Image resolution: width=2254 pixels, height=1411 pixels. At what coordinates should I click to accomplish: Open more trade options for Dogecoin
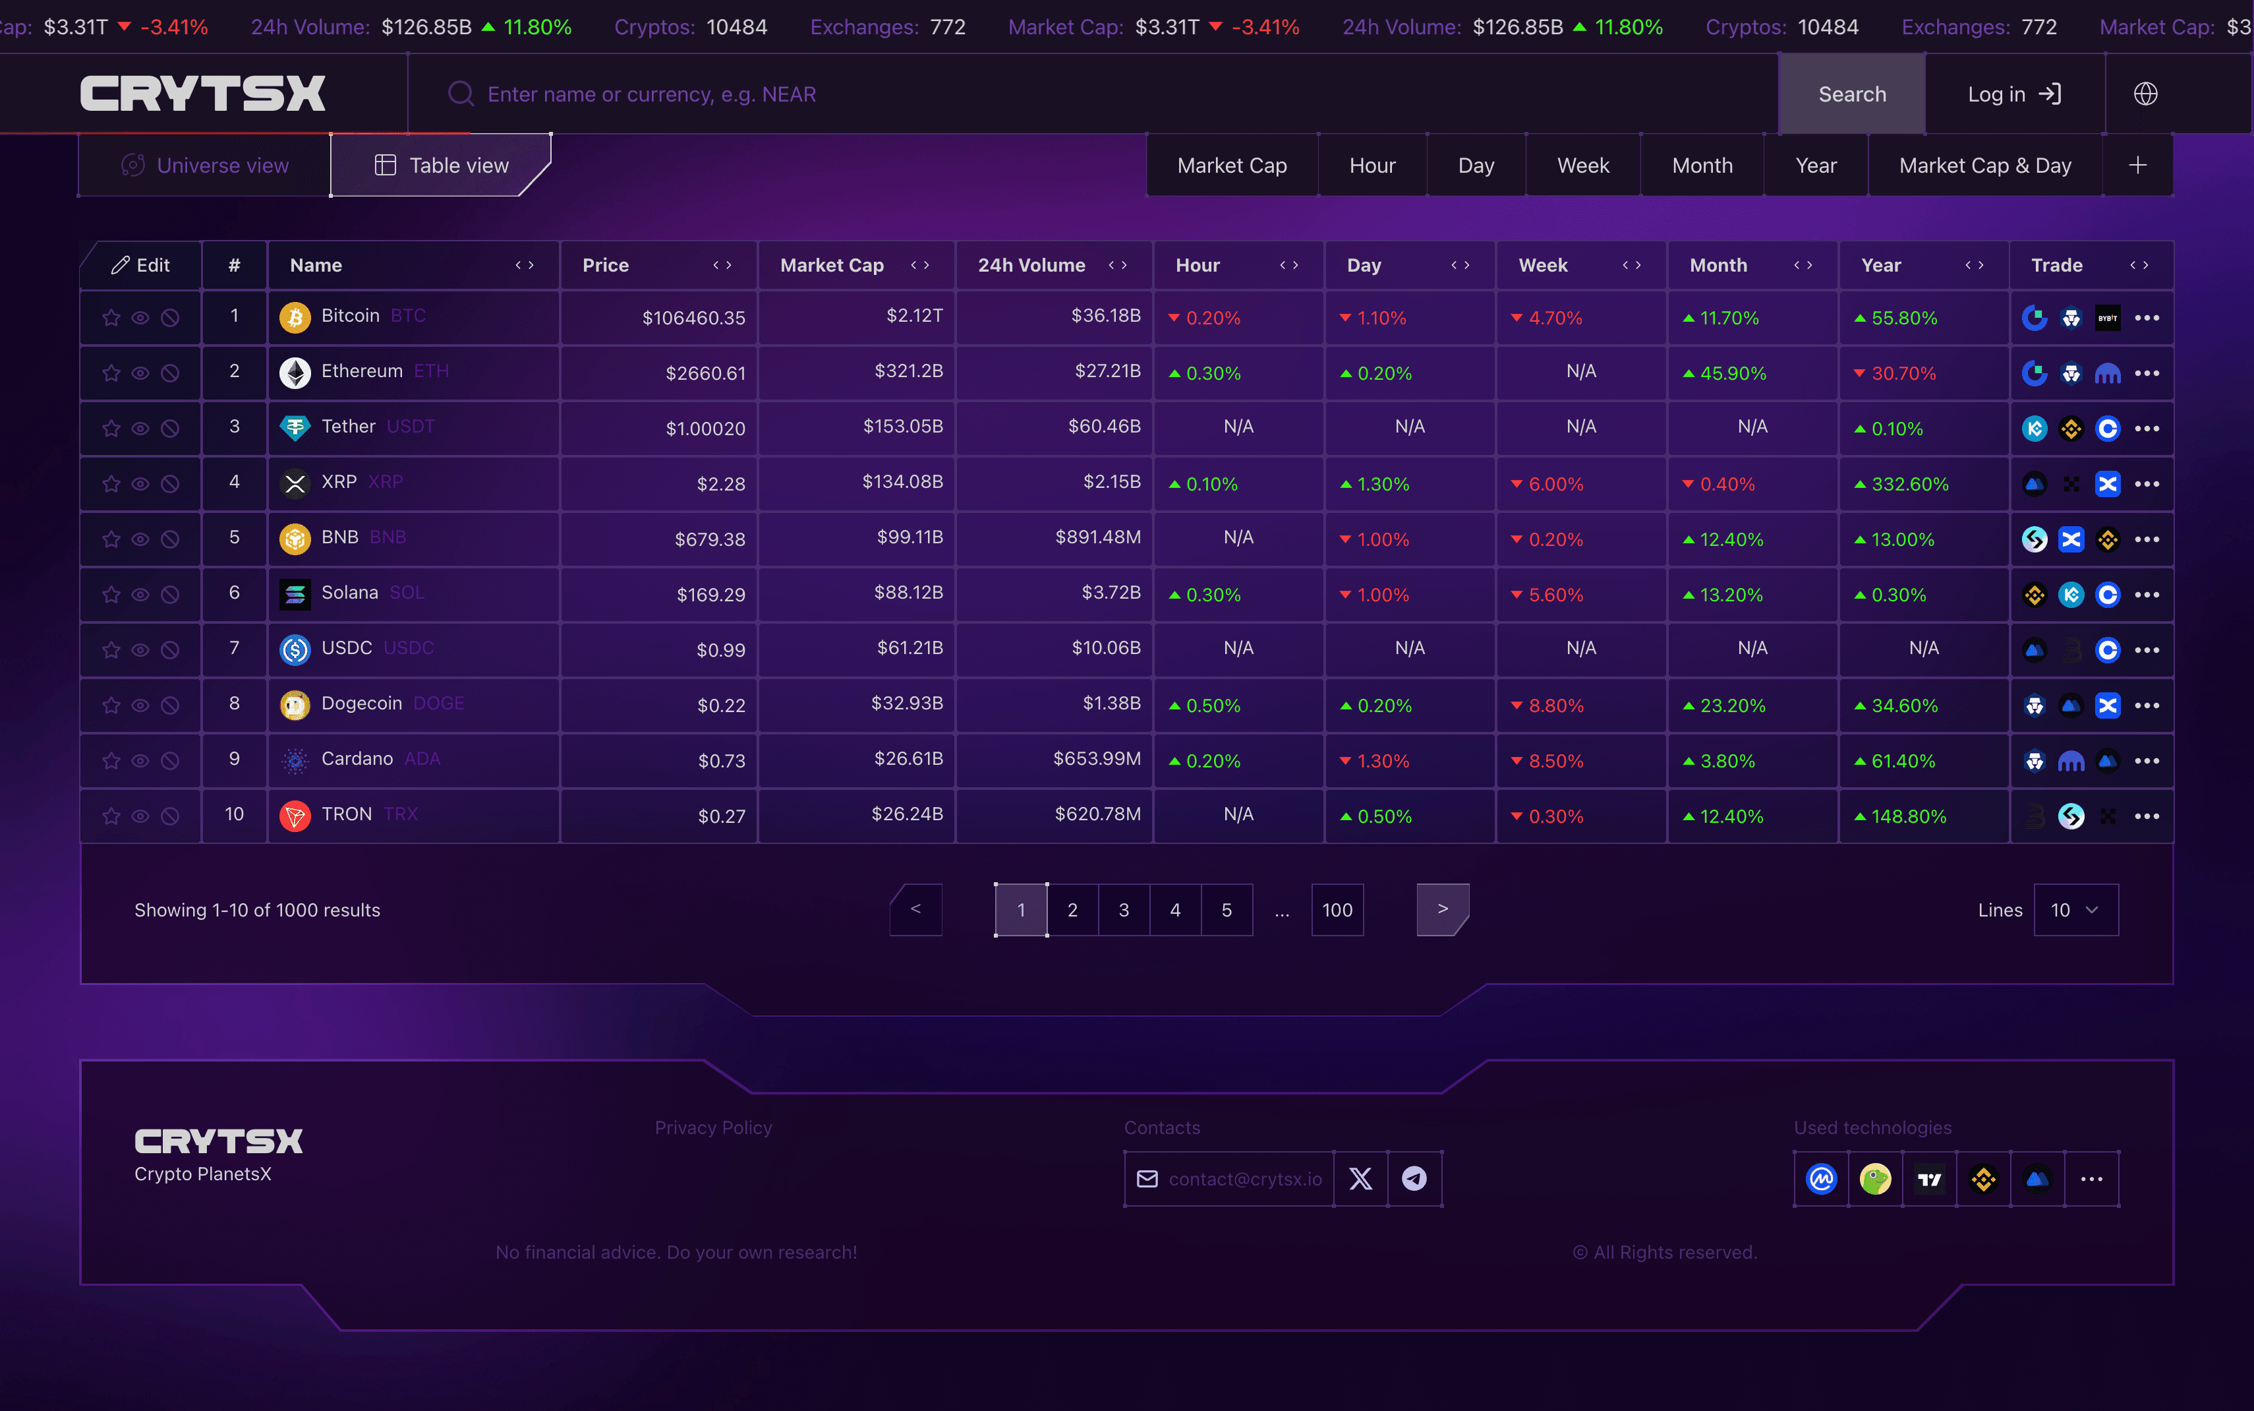pyautogui.click(x=2147, y=705)
